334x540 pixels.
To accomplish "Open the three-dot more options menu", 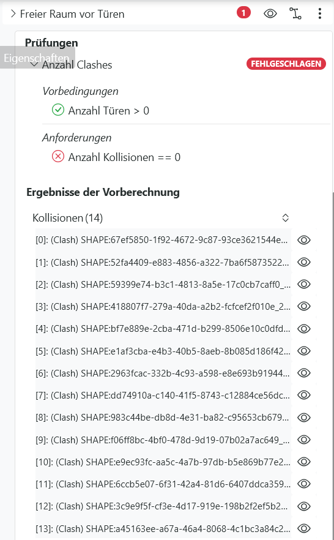I will 320,13.
